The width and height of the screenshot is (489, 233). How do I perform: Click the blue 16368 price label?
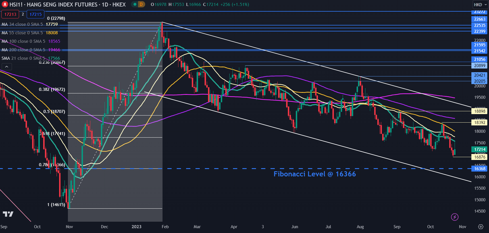pyautogui.click(x=480, y=169)
